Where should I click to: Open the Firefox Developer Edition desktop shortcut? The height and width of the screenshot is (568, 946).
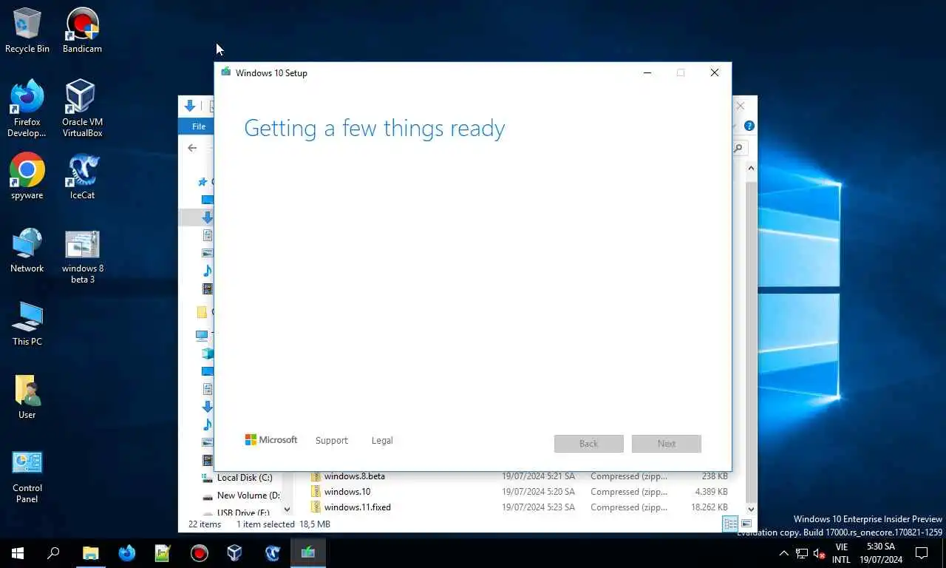tap(27, 108)
